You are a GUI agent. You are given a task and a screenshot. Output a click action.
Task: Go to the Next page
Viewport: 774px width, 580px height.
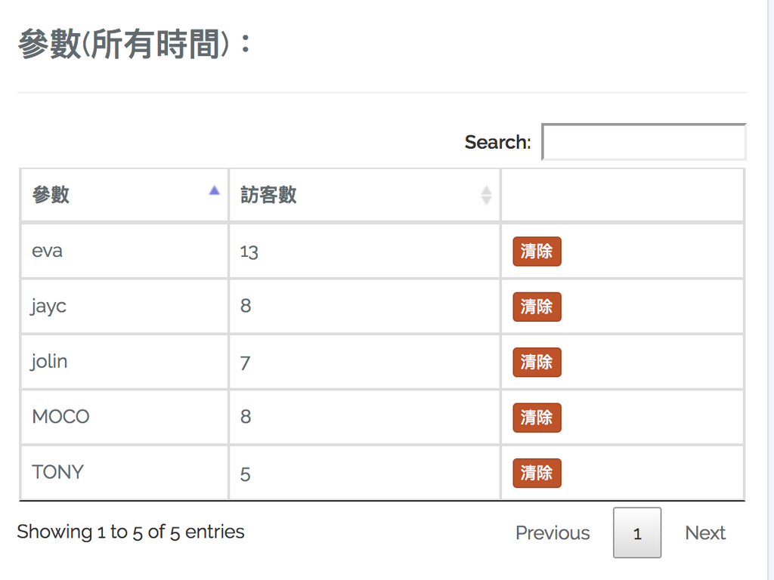[705, 532]
